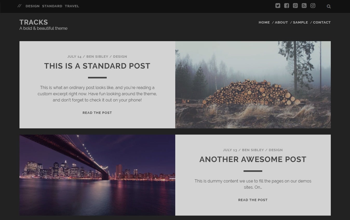Click READ THE POST under Another Awesome Post
The image size is (350, 220).
[x=253, y=200]
